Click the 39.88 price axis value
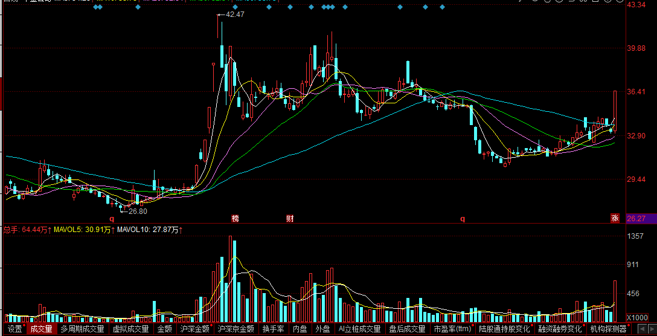Screen dimensions: 657x336 coord(636,48)
